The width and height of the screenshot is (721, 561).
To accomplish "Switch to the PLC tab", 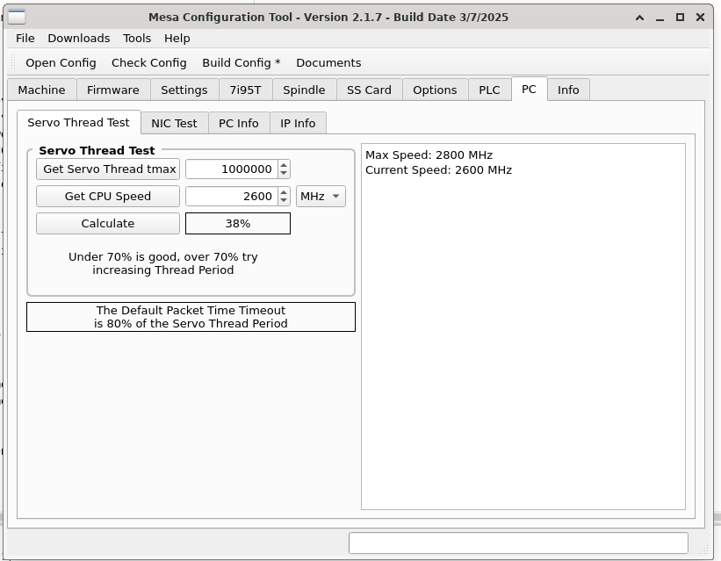I will coord(489,90).
